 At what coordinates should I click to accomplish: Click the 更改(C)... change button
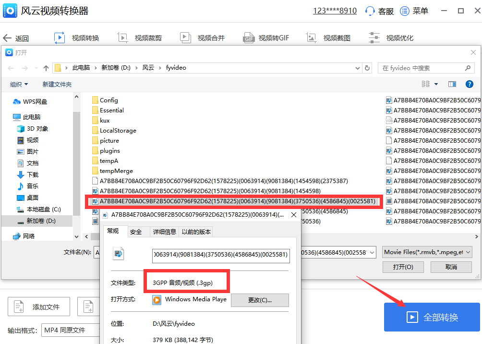click(260, 300)
